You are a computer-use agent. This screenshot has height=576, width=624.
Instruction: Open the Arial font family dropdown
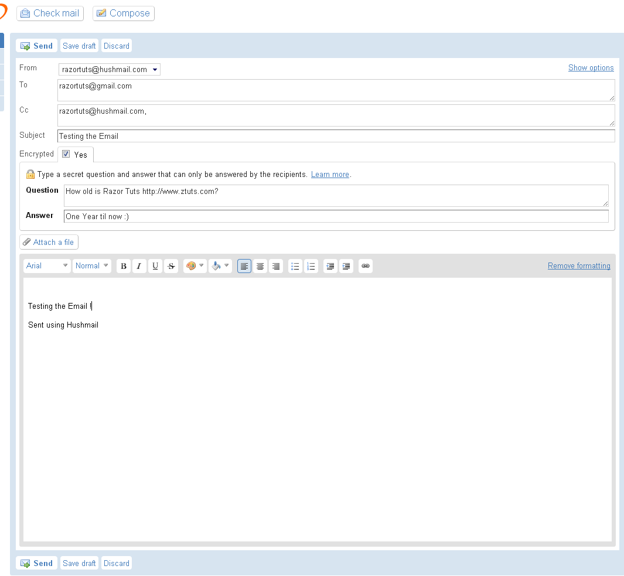pos(47,266)
